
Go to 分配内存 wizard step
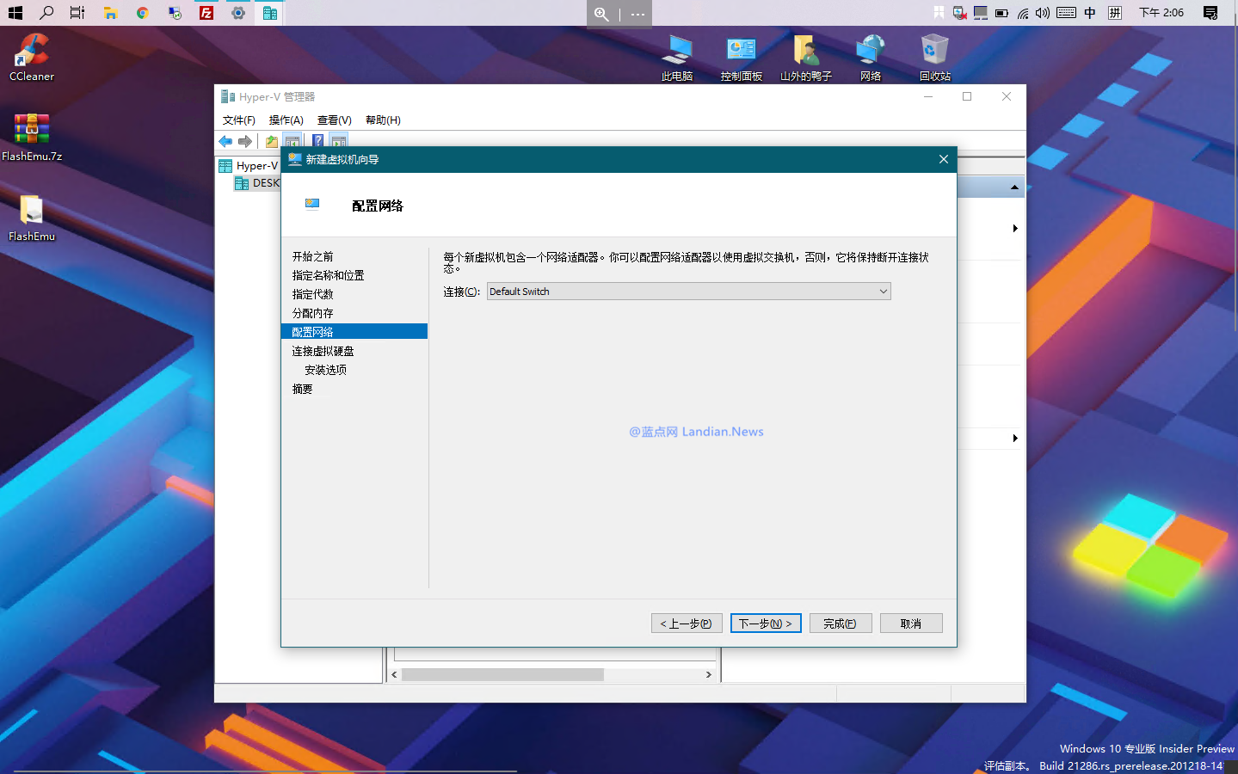312,313
